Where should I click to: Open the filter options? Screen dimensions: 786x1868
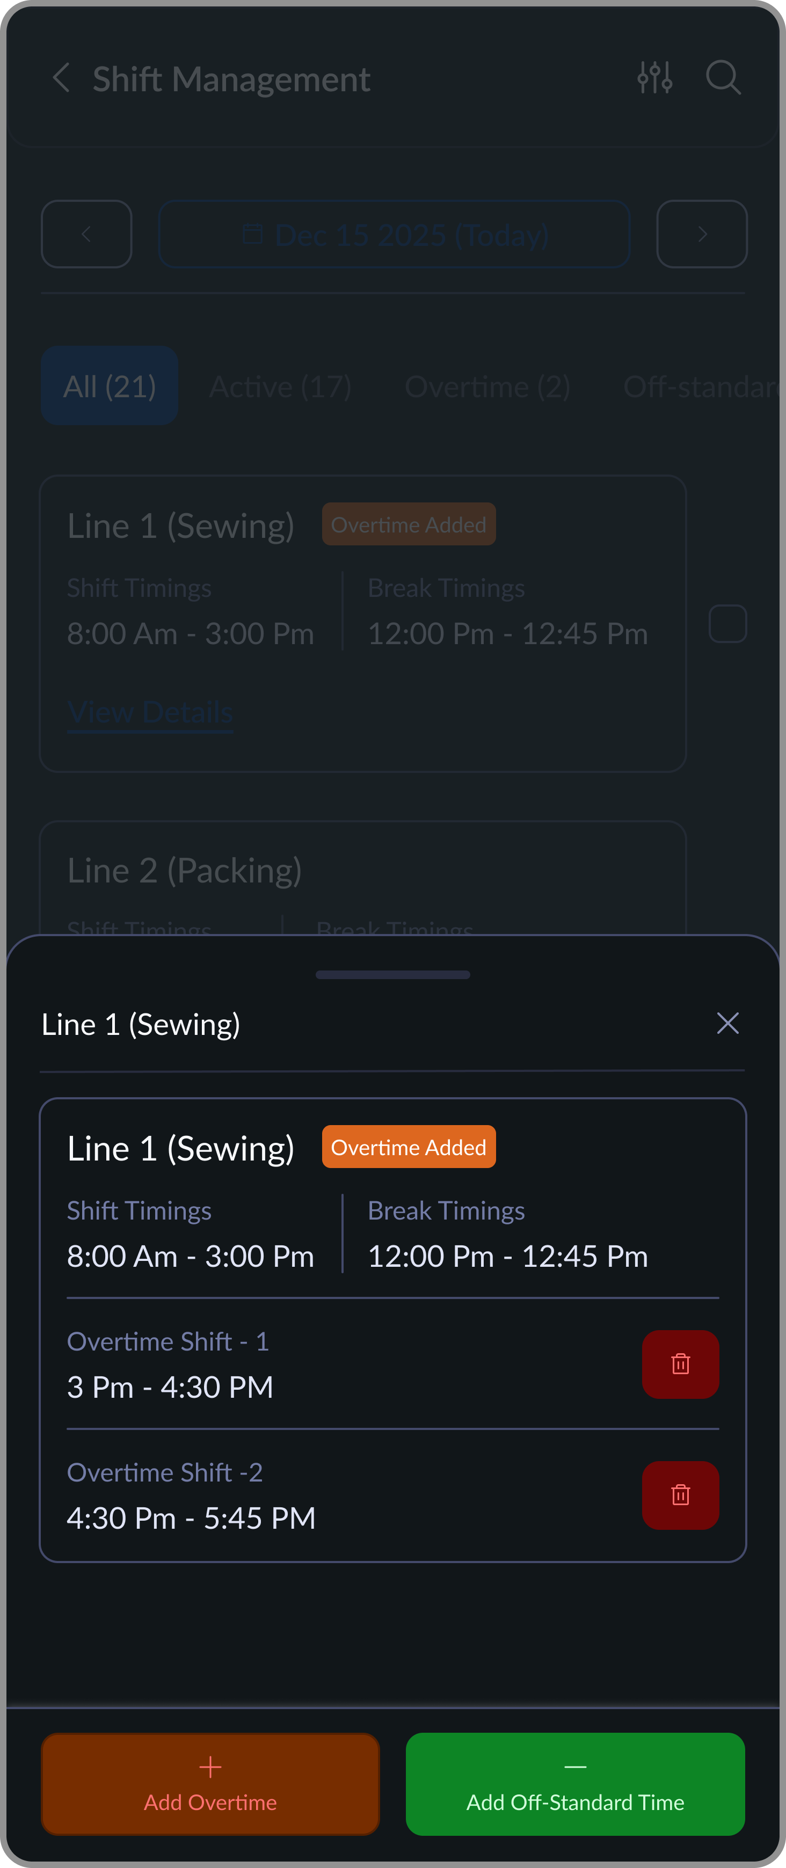(655, 78)
